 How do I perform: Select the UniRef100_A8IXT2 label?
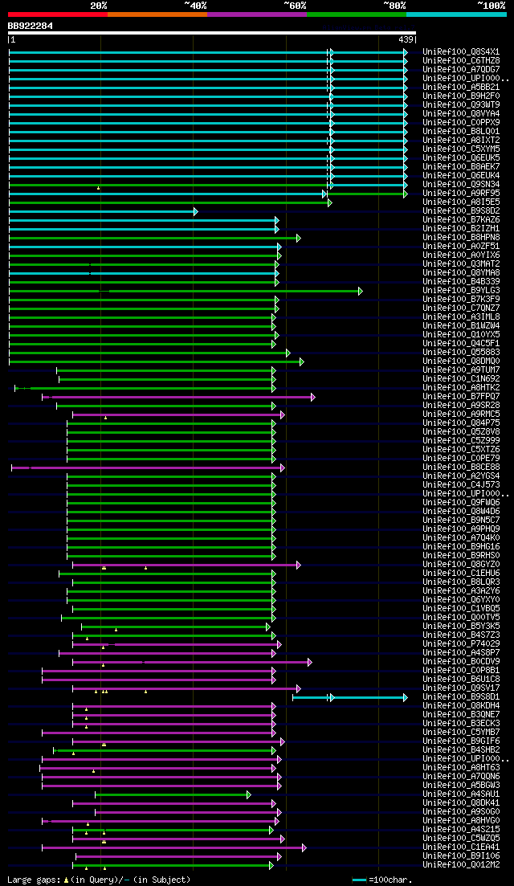point(461,140)
